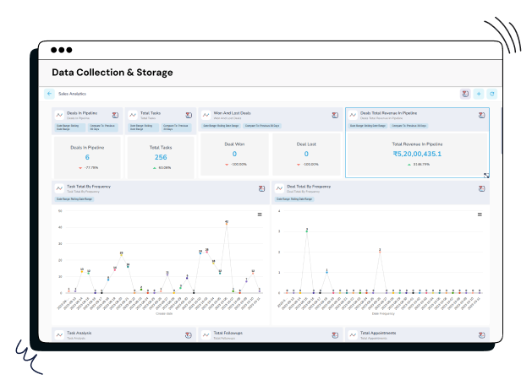
Task: Click the peak data point labeled 42
Action: tap(227, 224)
